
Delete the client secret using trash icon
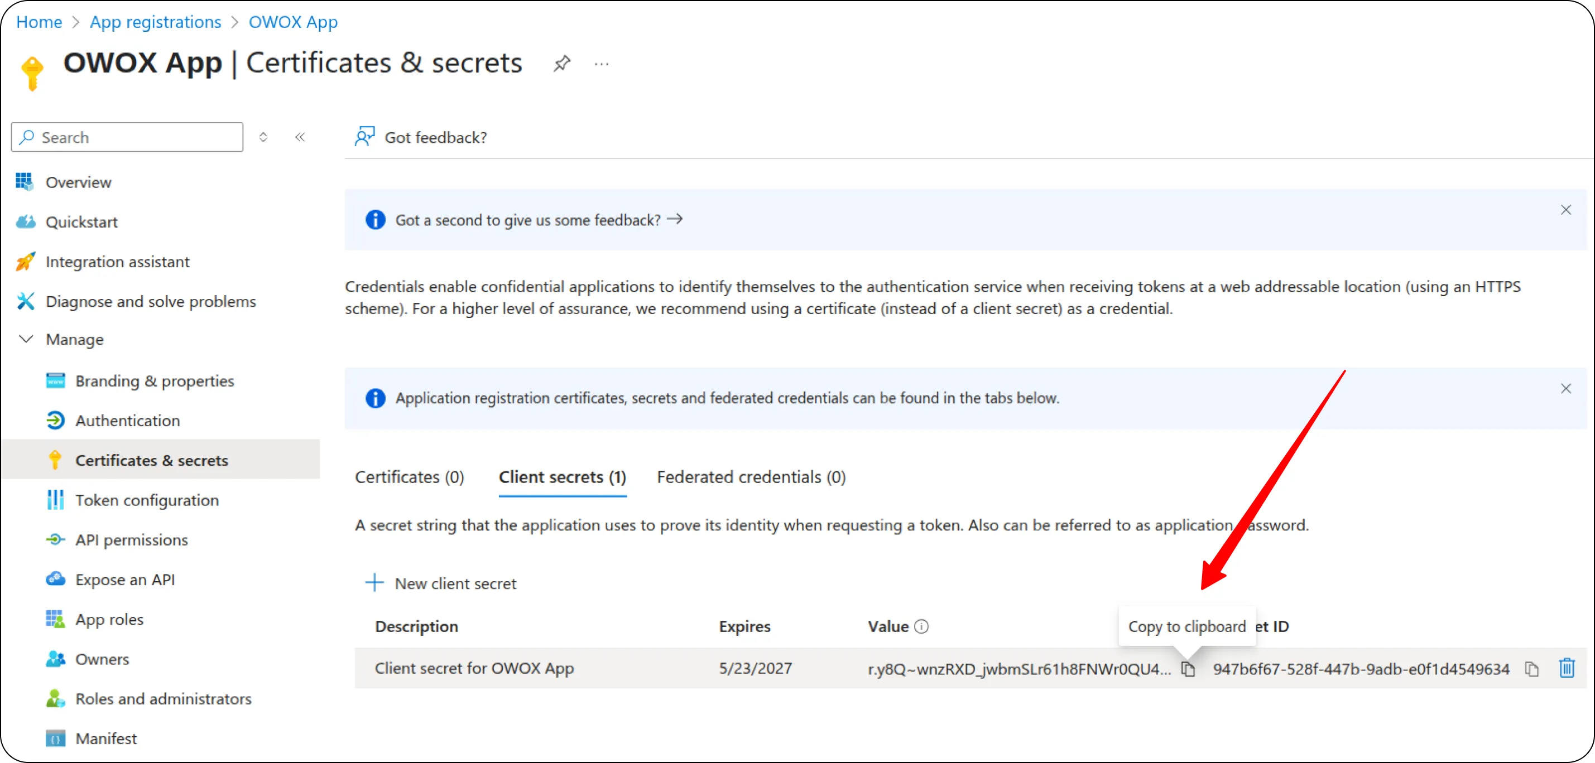tap(1567, 668)
